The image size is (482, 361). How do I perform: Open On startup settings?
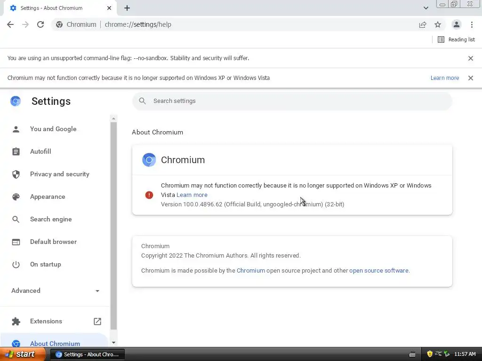tap(46, 264)
